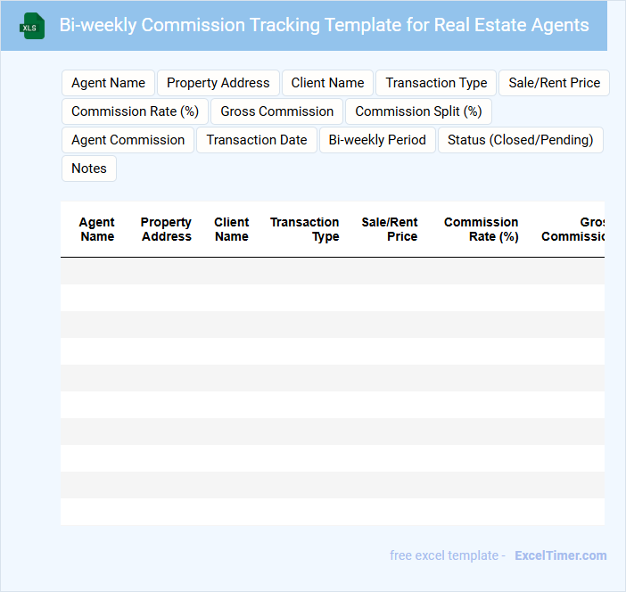
Task: Click the Transaction Type column header
Action: (x=305, y=229)
